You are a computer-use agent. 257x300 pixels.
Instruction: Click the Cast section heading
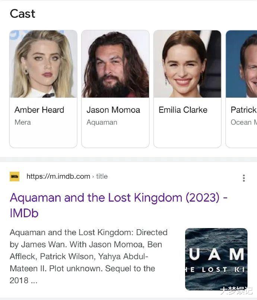[22, 14]
